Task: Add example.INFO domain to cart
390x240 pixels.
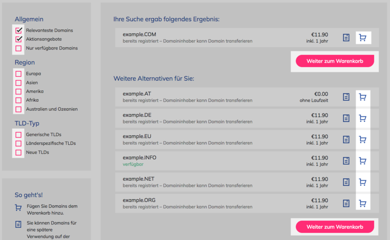Action: point(363,161)
